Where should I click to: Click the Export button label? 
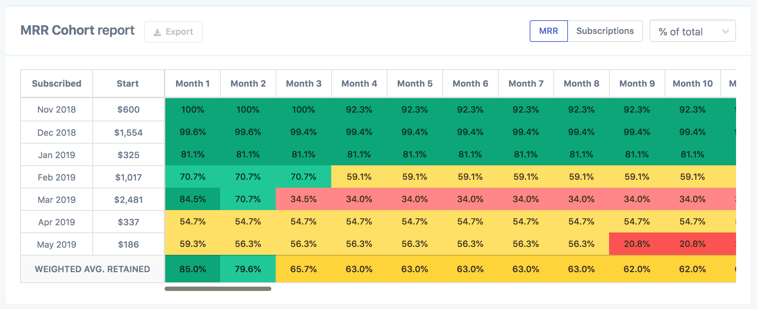(179, 32)
